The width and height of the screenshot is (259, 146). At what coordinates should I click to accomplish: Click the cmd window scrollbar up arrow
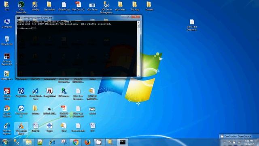tap(138, 22)
